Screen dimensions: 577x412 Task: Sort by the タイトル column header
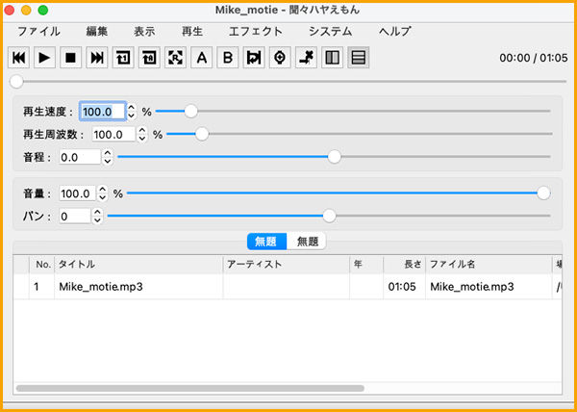pos(138,265)
